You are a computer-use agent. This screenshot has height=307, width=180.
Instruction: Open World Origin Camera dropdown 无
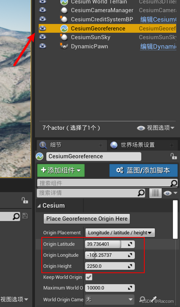110,299
